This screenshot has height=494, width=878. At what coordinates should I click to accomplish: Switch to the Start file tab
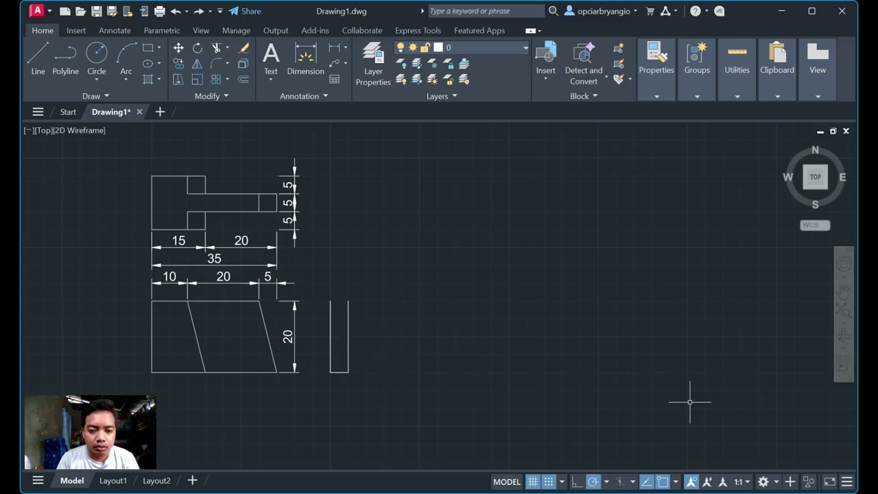[68, 112]
